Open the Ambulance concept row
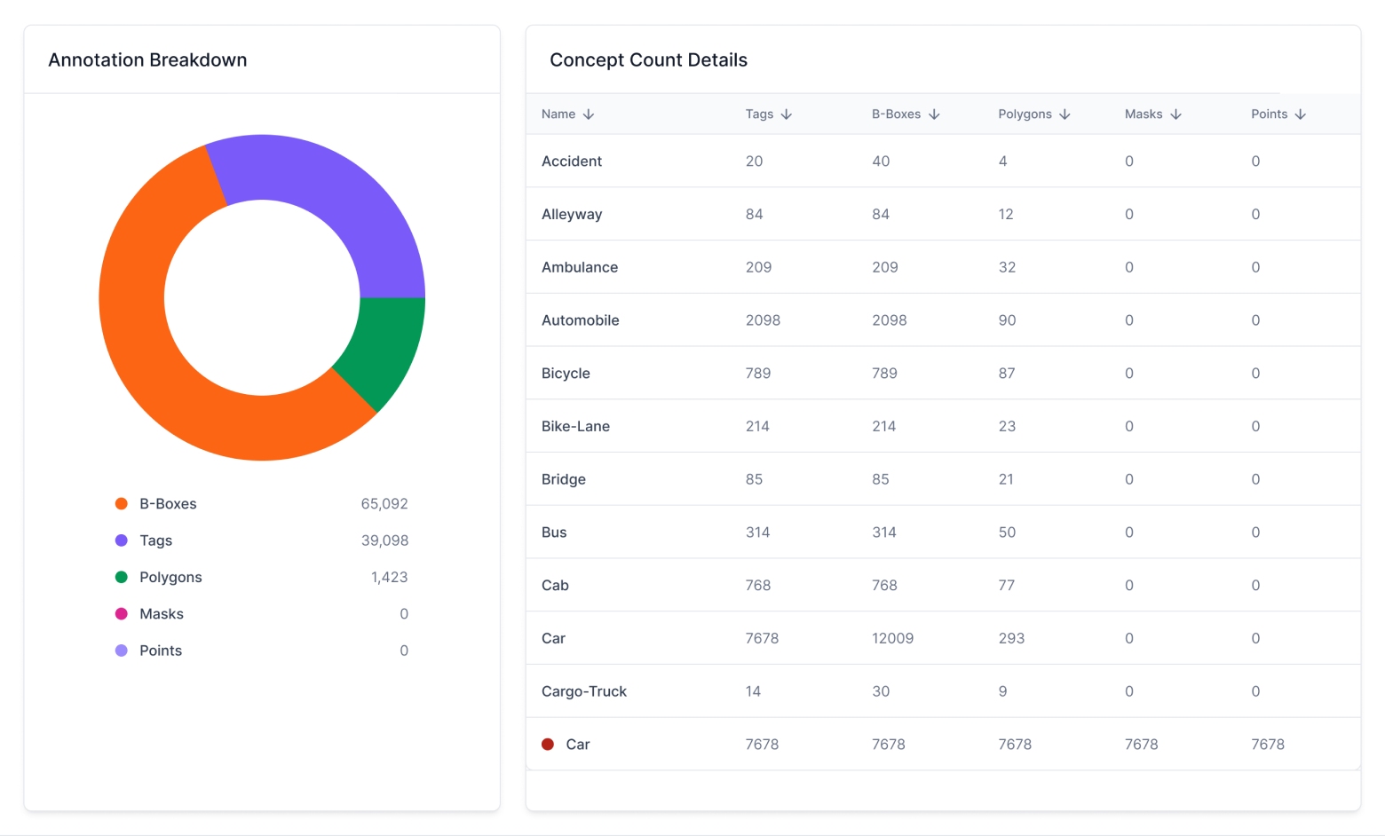Screen dimensions: 1385x836 (x=580, y=267)
